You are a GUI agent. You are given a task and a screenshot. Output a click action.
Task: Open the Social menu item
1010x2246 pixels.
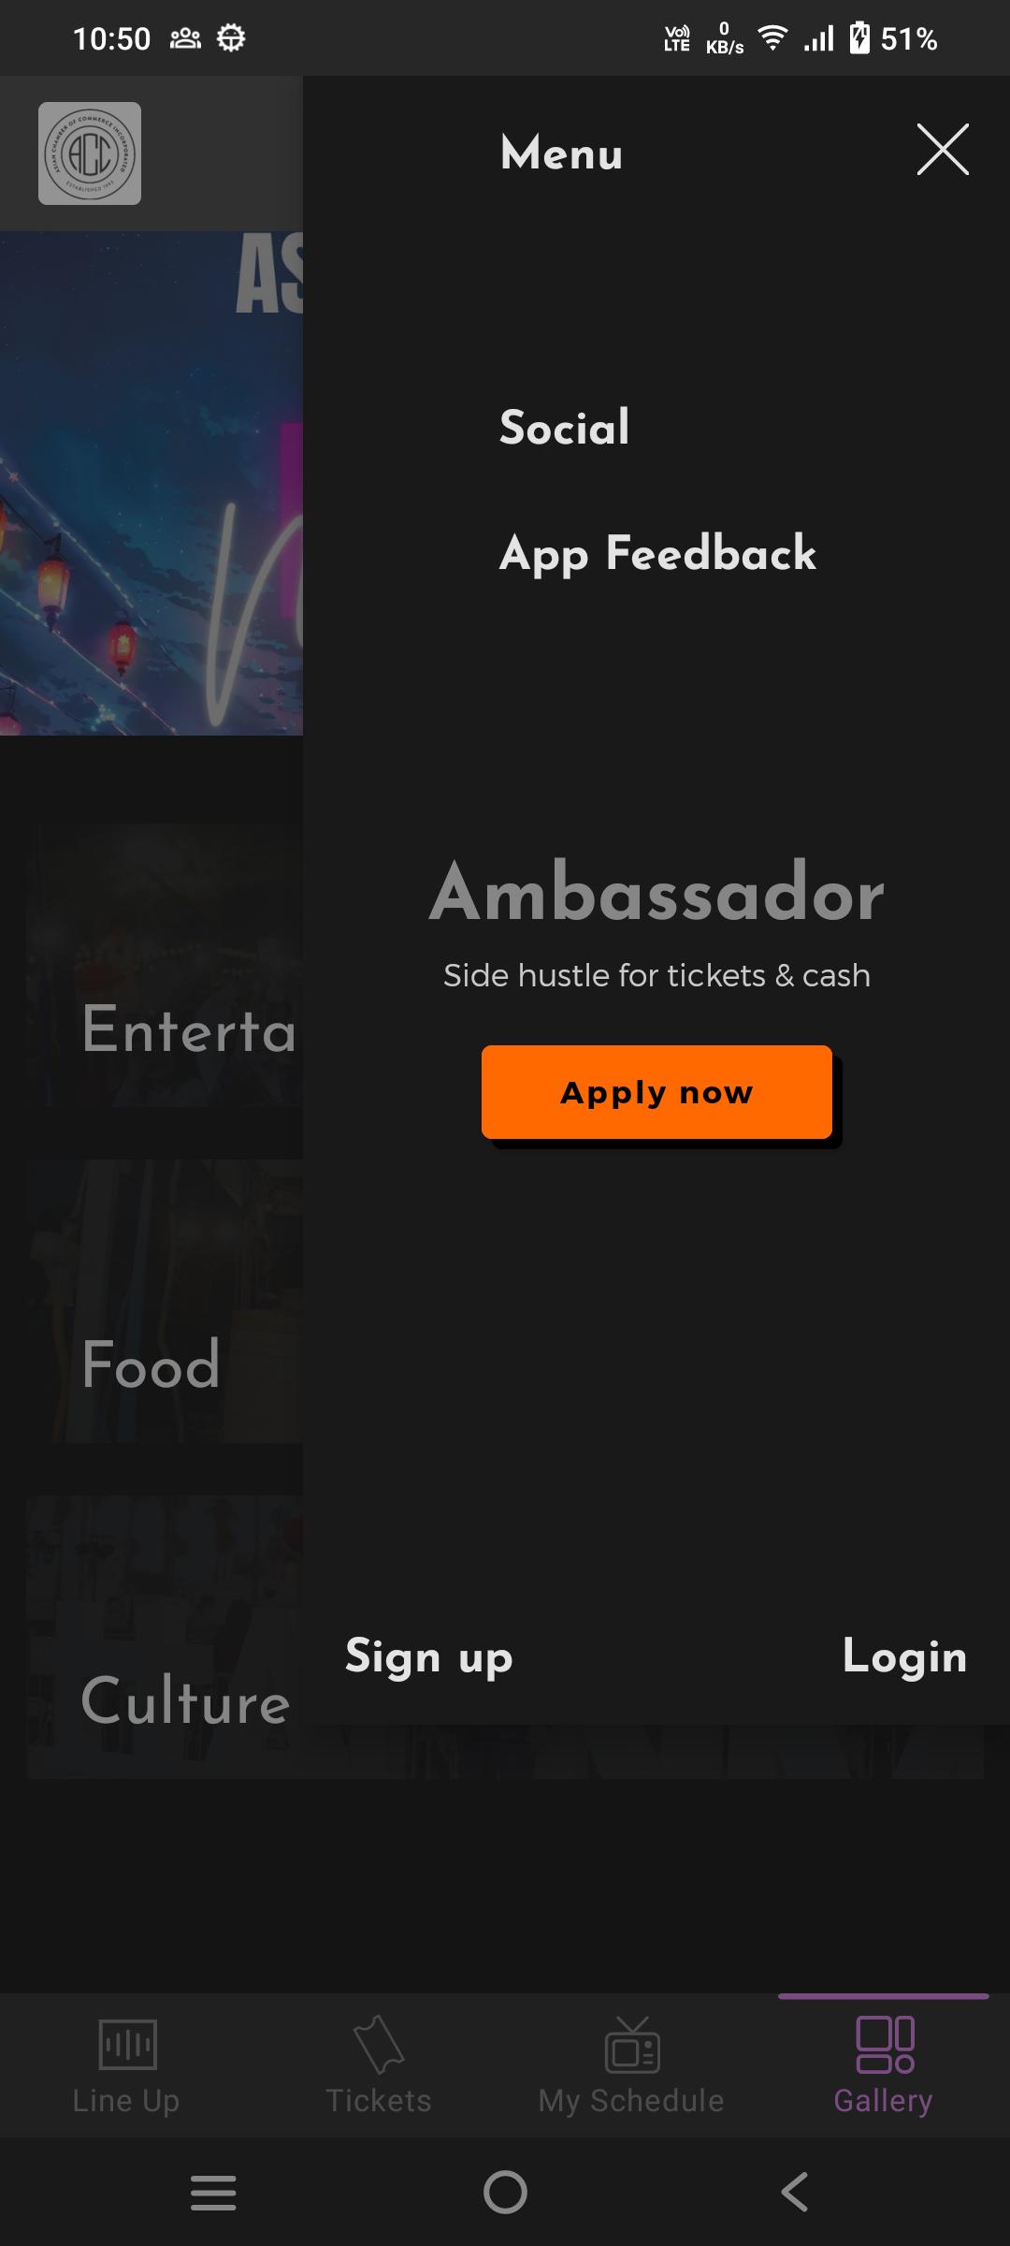[565, 428]
